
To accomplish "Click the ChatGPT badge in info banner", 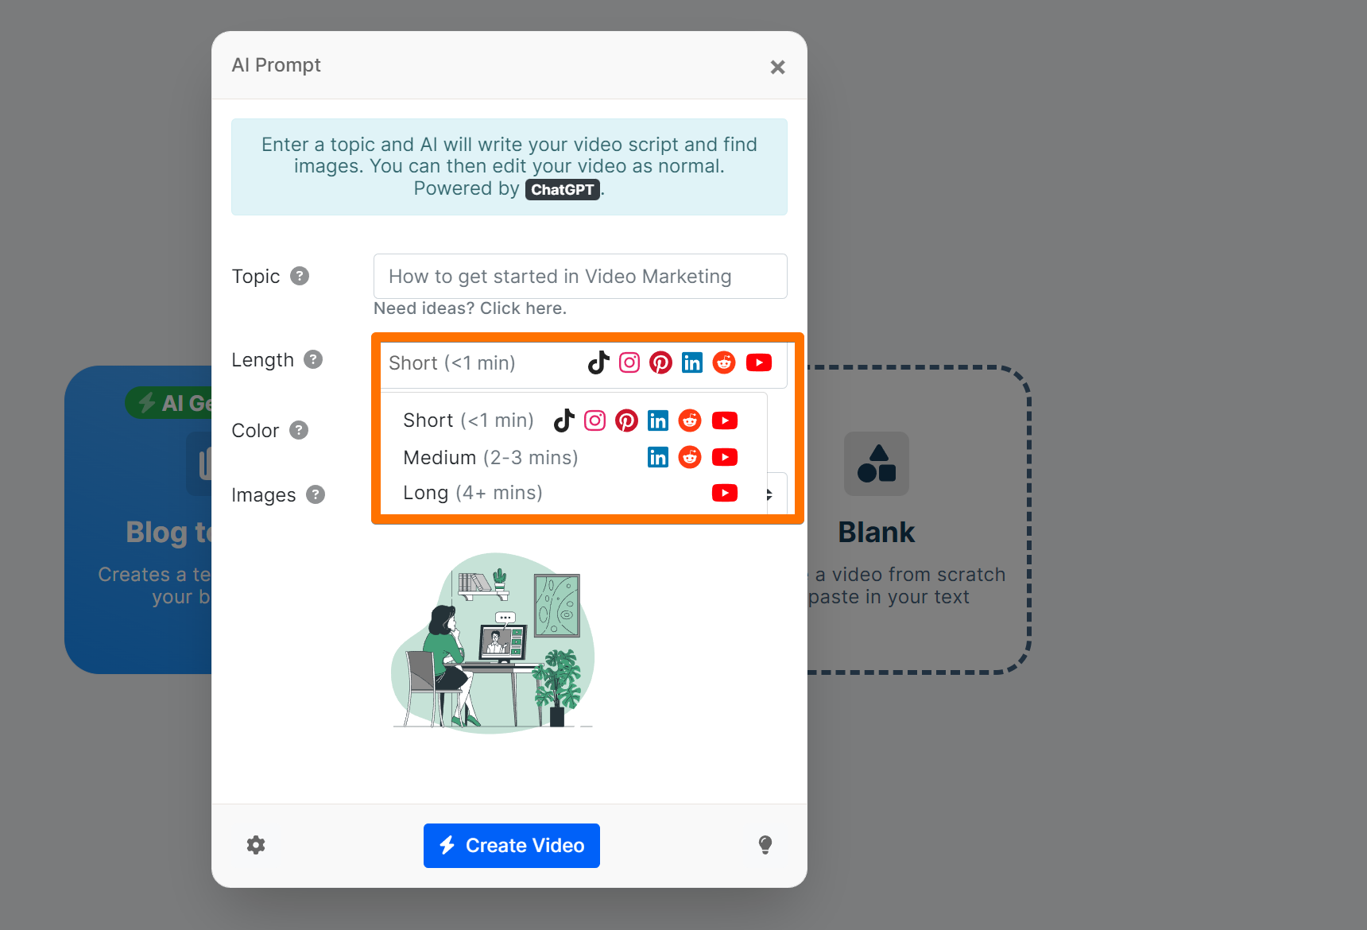I will [x=563, y=189].
